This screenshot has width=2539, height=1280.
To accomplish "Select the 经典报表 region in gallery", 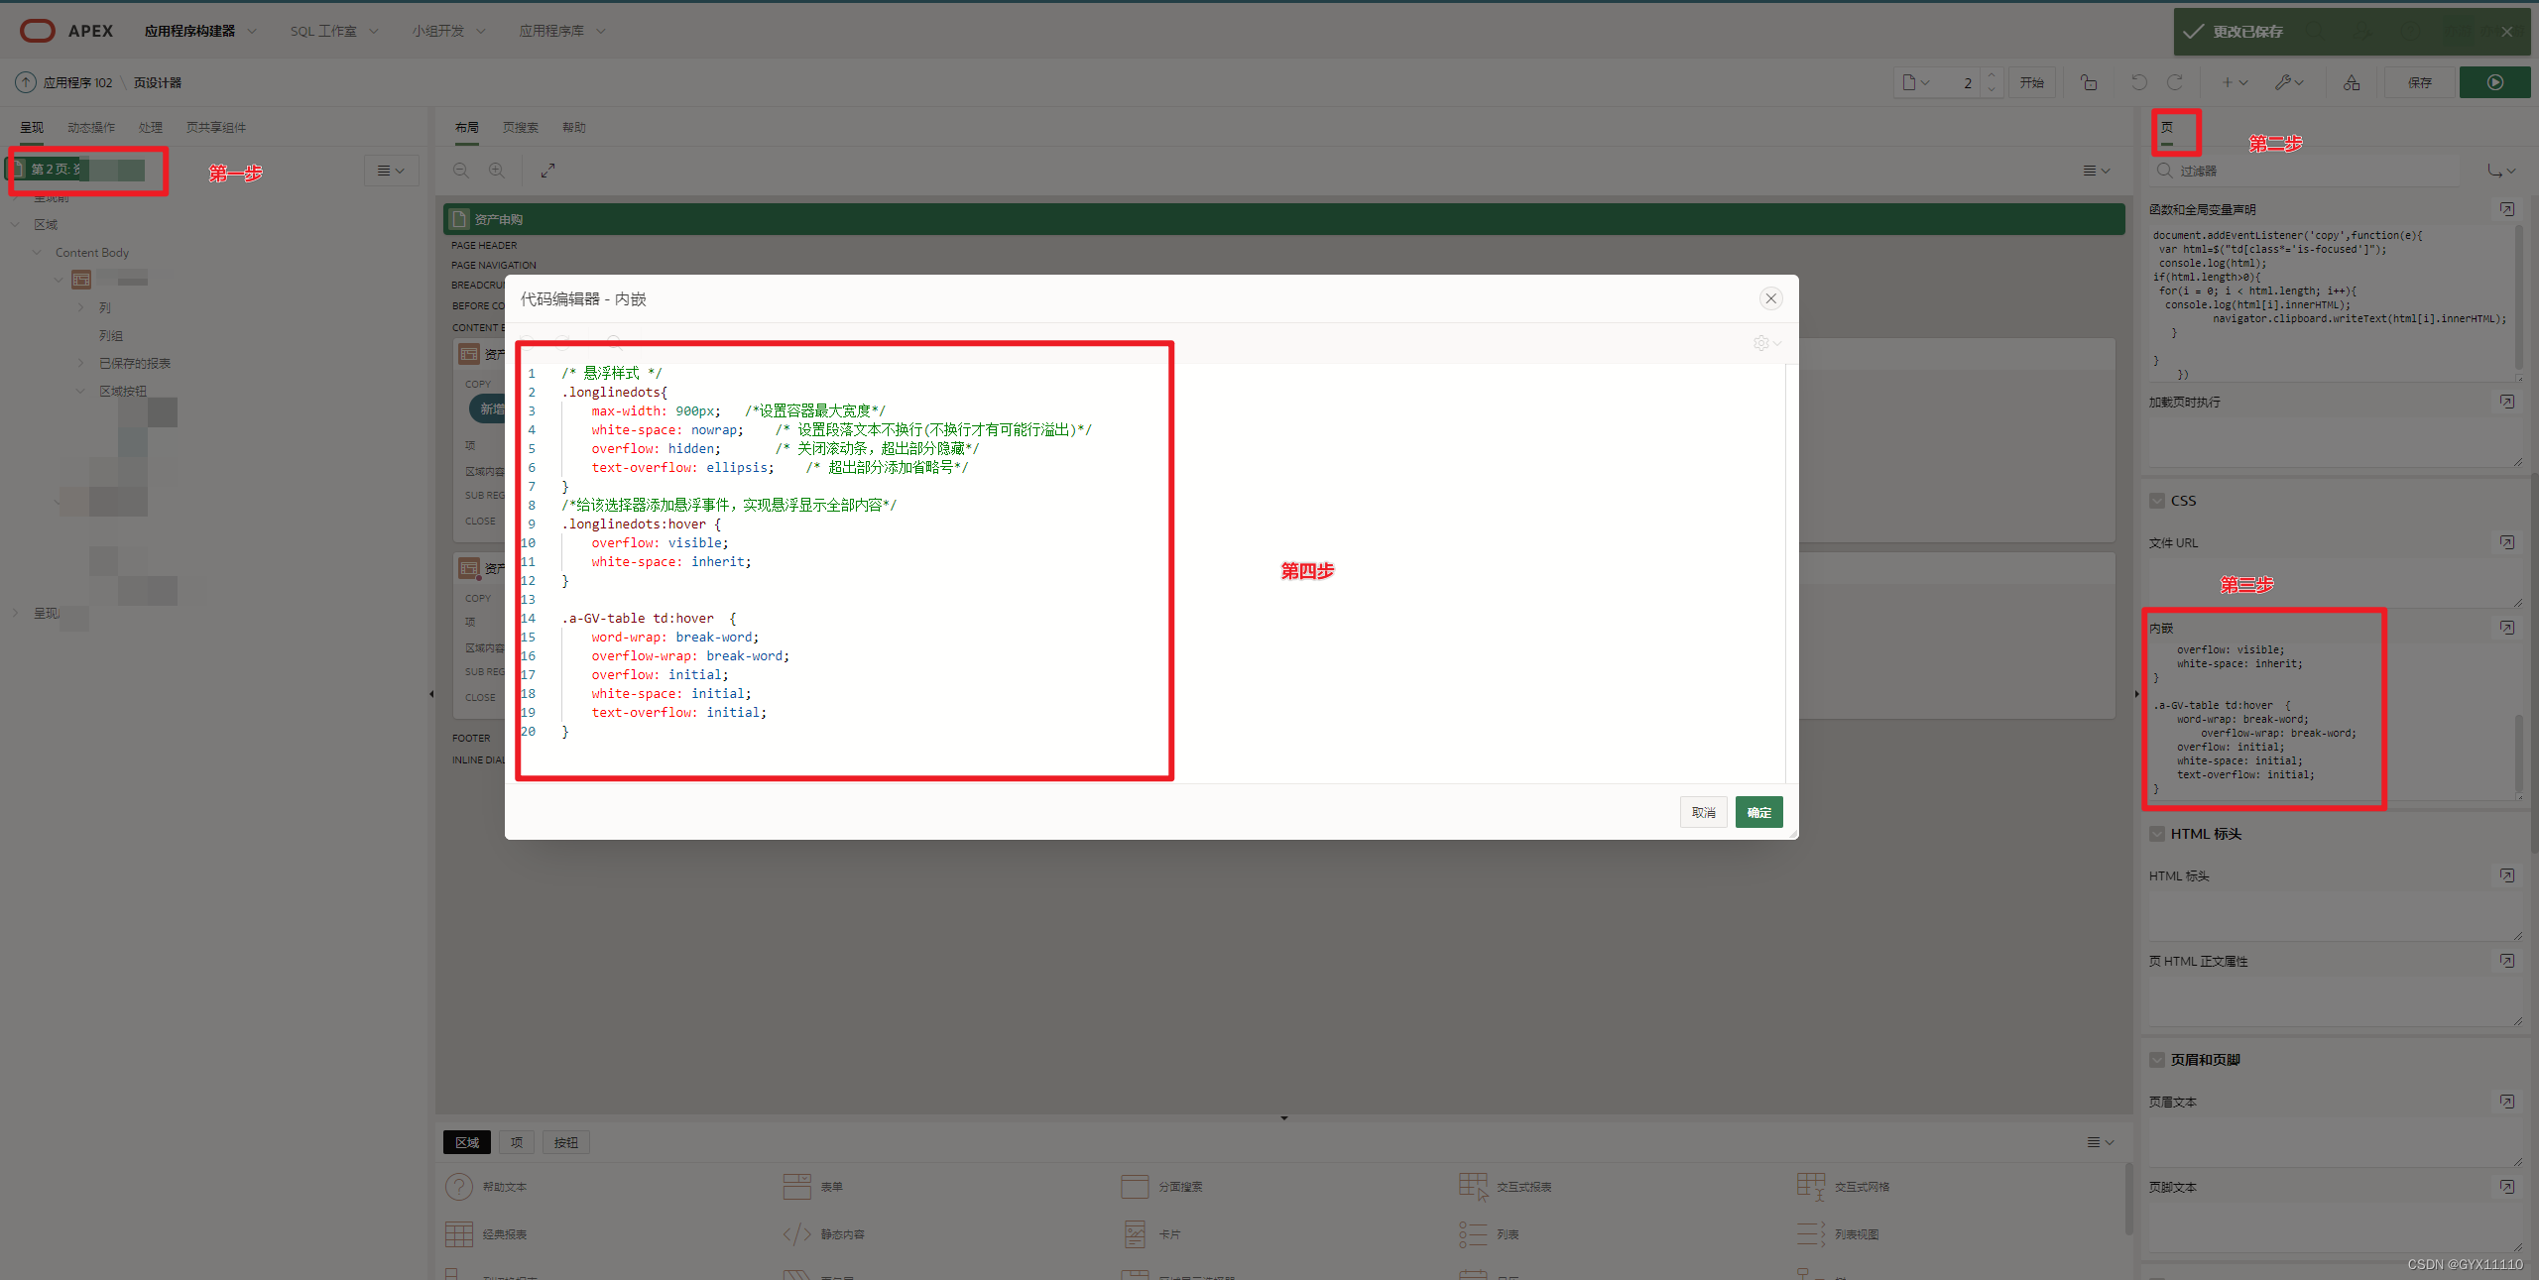I will coord(486,1234).
